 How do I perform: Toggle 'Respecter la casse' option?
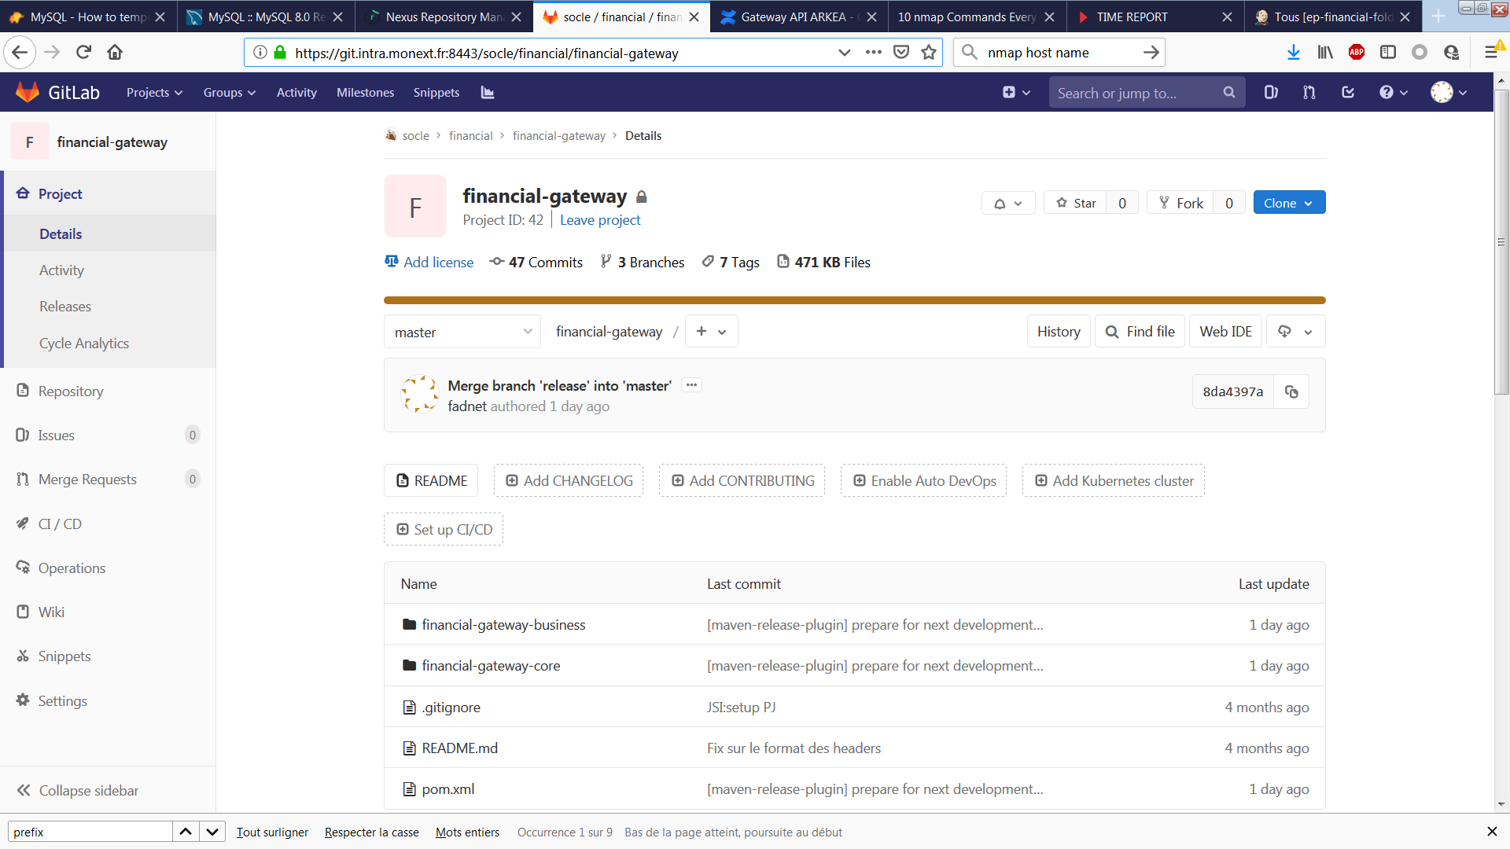tap(371, 832)
